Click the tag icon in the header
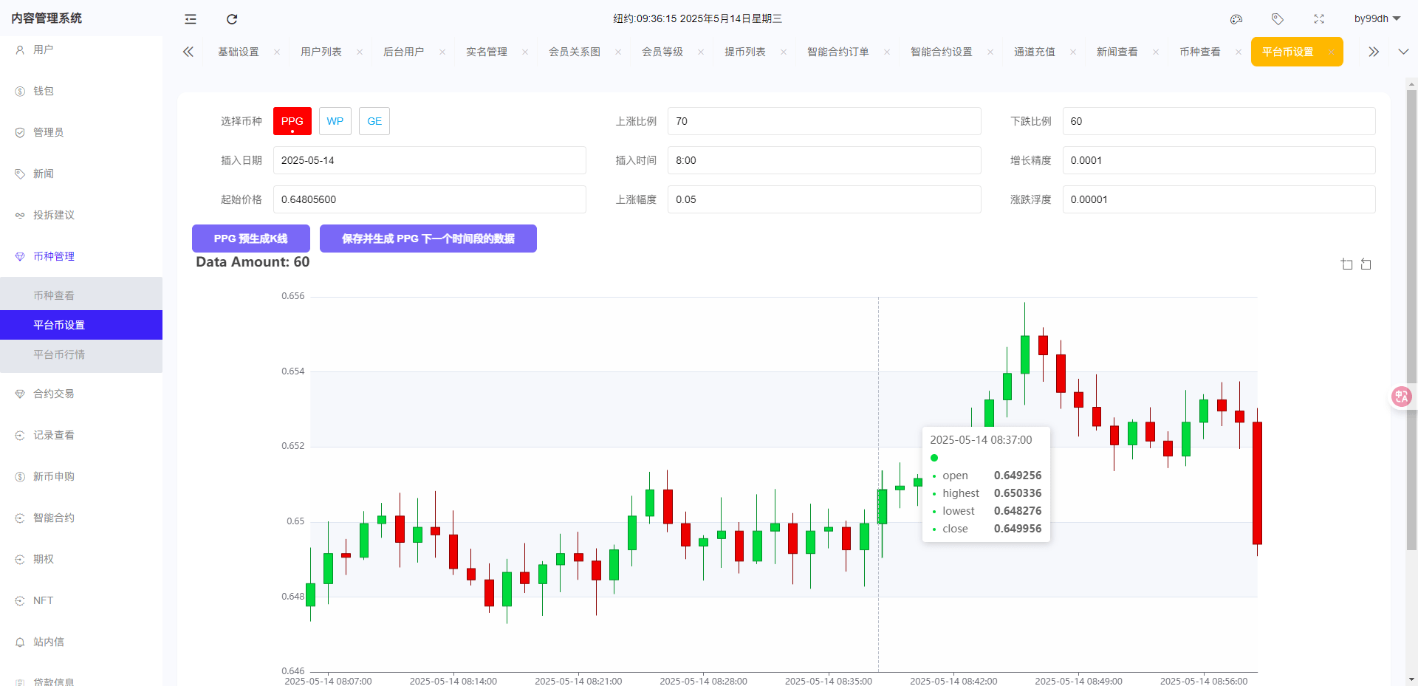1418x686 pixels. pyautogui.click(x=1278, y=18)
